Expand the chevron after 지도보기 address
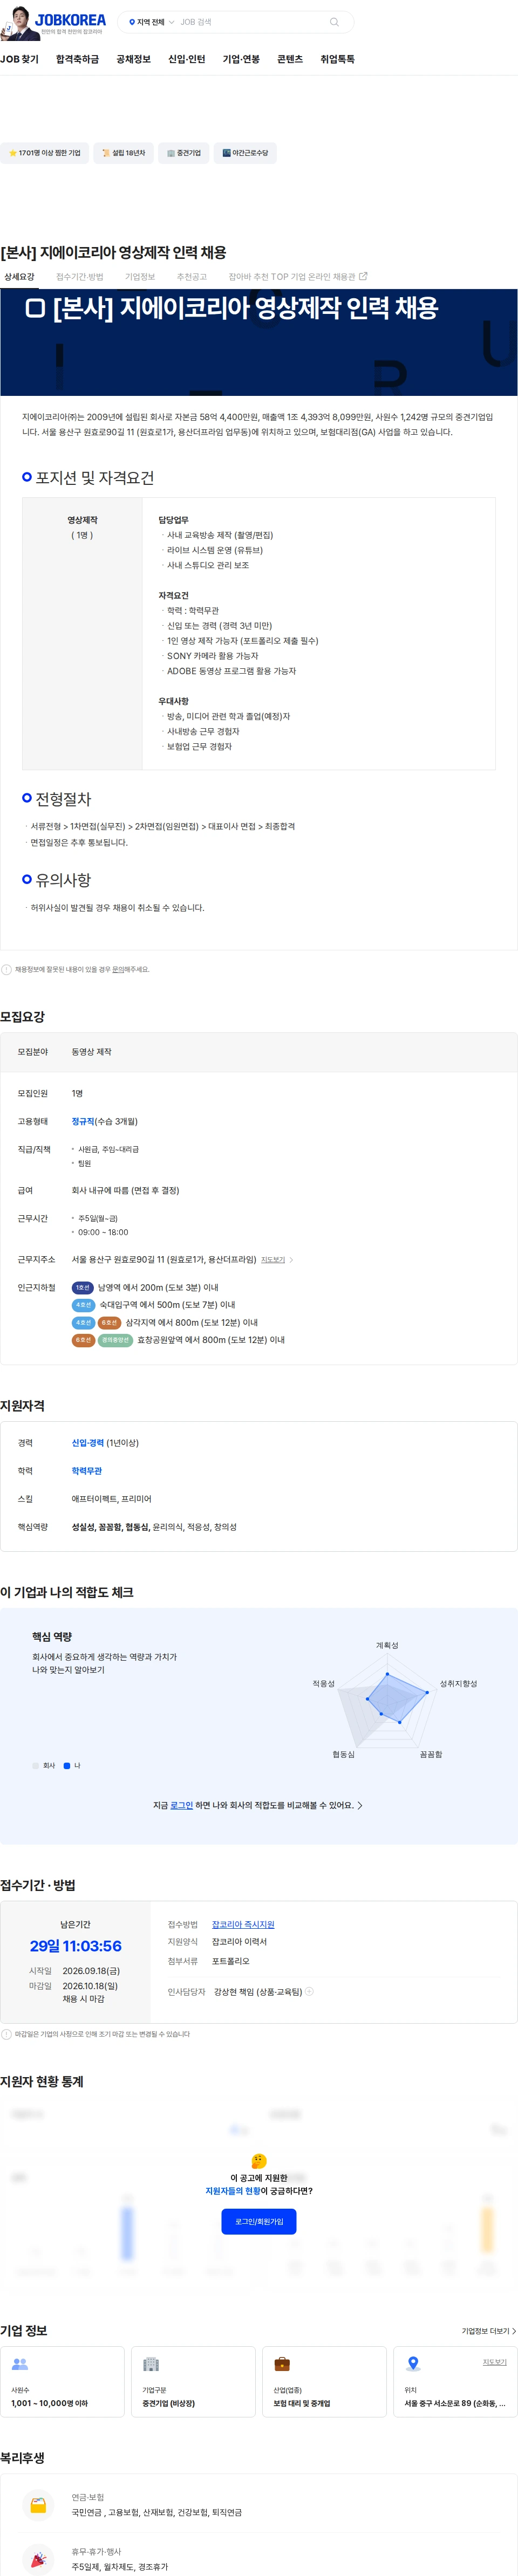The height and width of the screenshot is (2576, 518). coord(291,1259)
